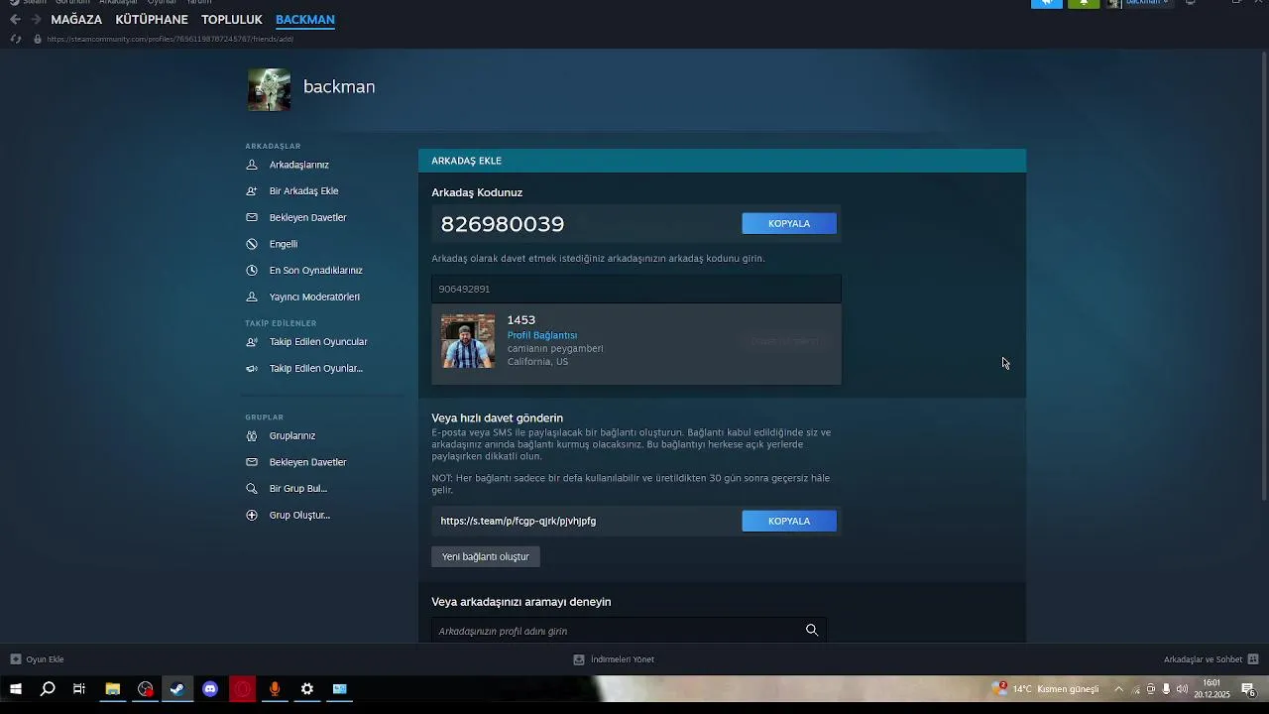Screen dimensions: 1269x714
Task: Click the search magnifier in the friend search box
Action: (812, 630)
